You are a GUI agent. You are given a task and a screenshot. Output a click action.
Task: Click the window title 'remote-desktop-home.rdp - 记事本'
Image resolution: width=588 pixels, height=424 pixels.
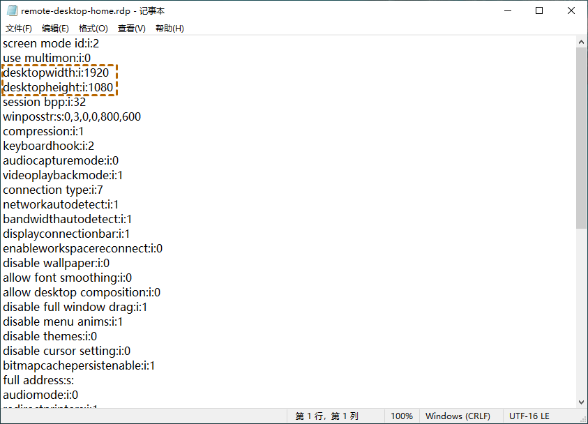tap(93, 11)
